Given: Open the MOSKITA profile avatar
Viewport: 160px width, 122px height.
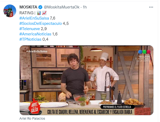Looking at the screenshot, I should [10, 11].
